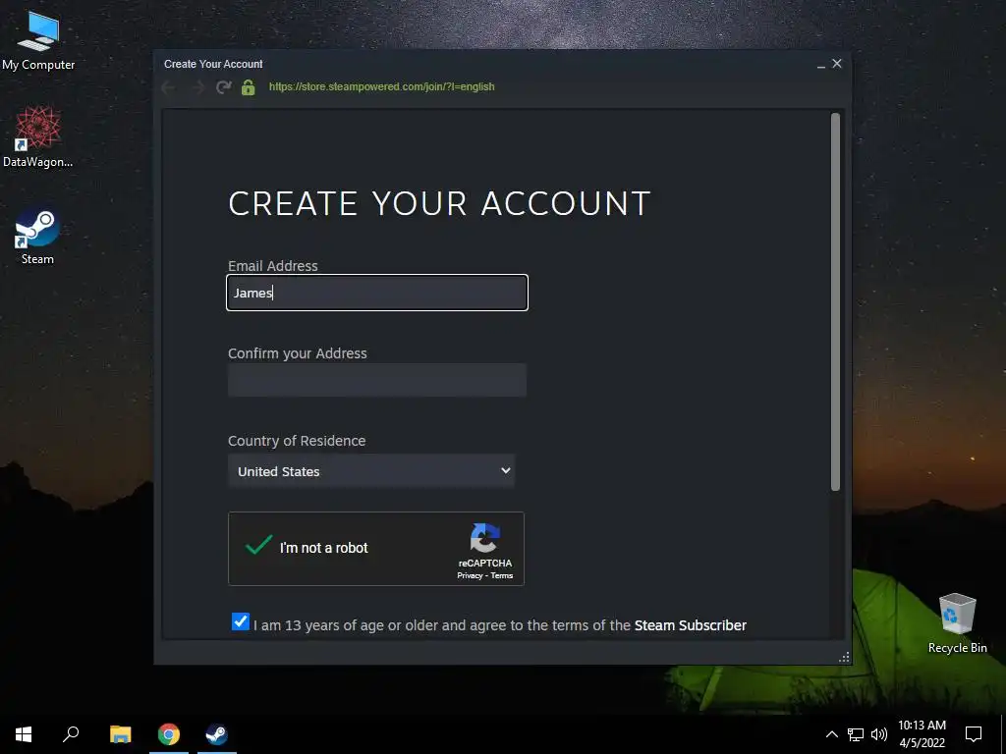
Task: Uncheck the 13 years of age agreement checkbox
Action: tap(241, 621)
